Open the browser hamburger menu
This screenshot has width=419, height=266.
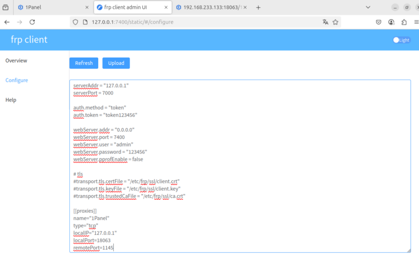coord(416,22)
